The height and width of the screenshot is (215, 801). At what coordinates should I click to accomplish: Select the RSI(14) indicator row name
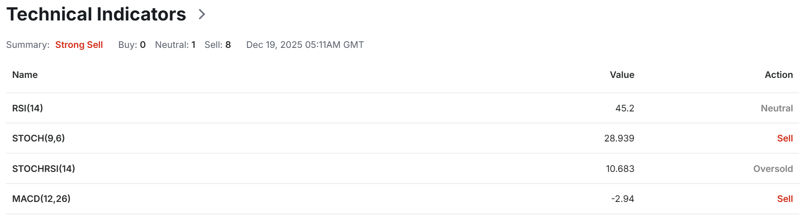(x=28, y=108)
